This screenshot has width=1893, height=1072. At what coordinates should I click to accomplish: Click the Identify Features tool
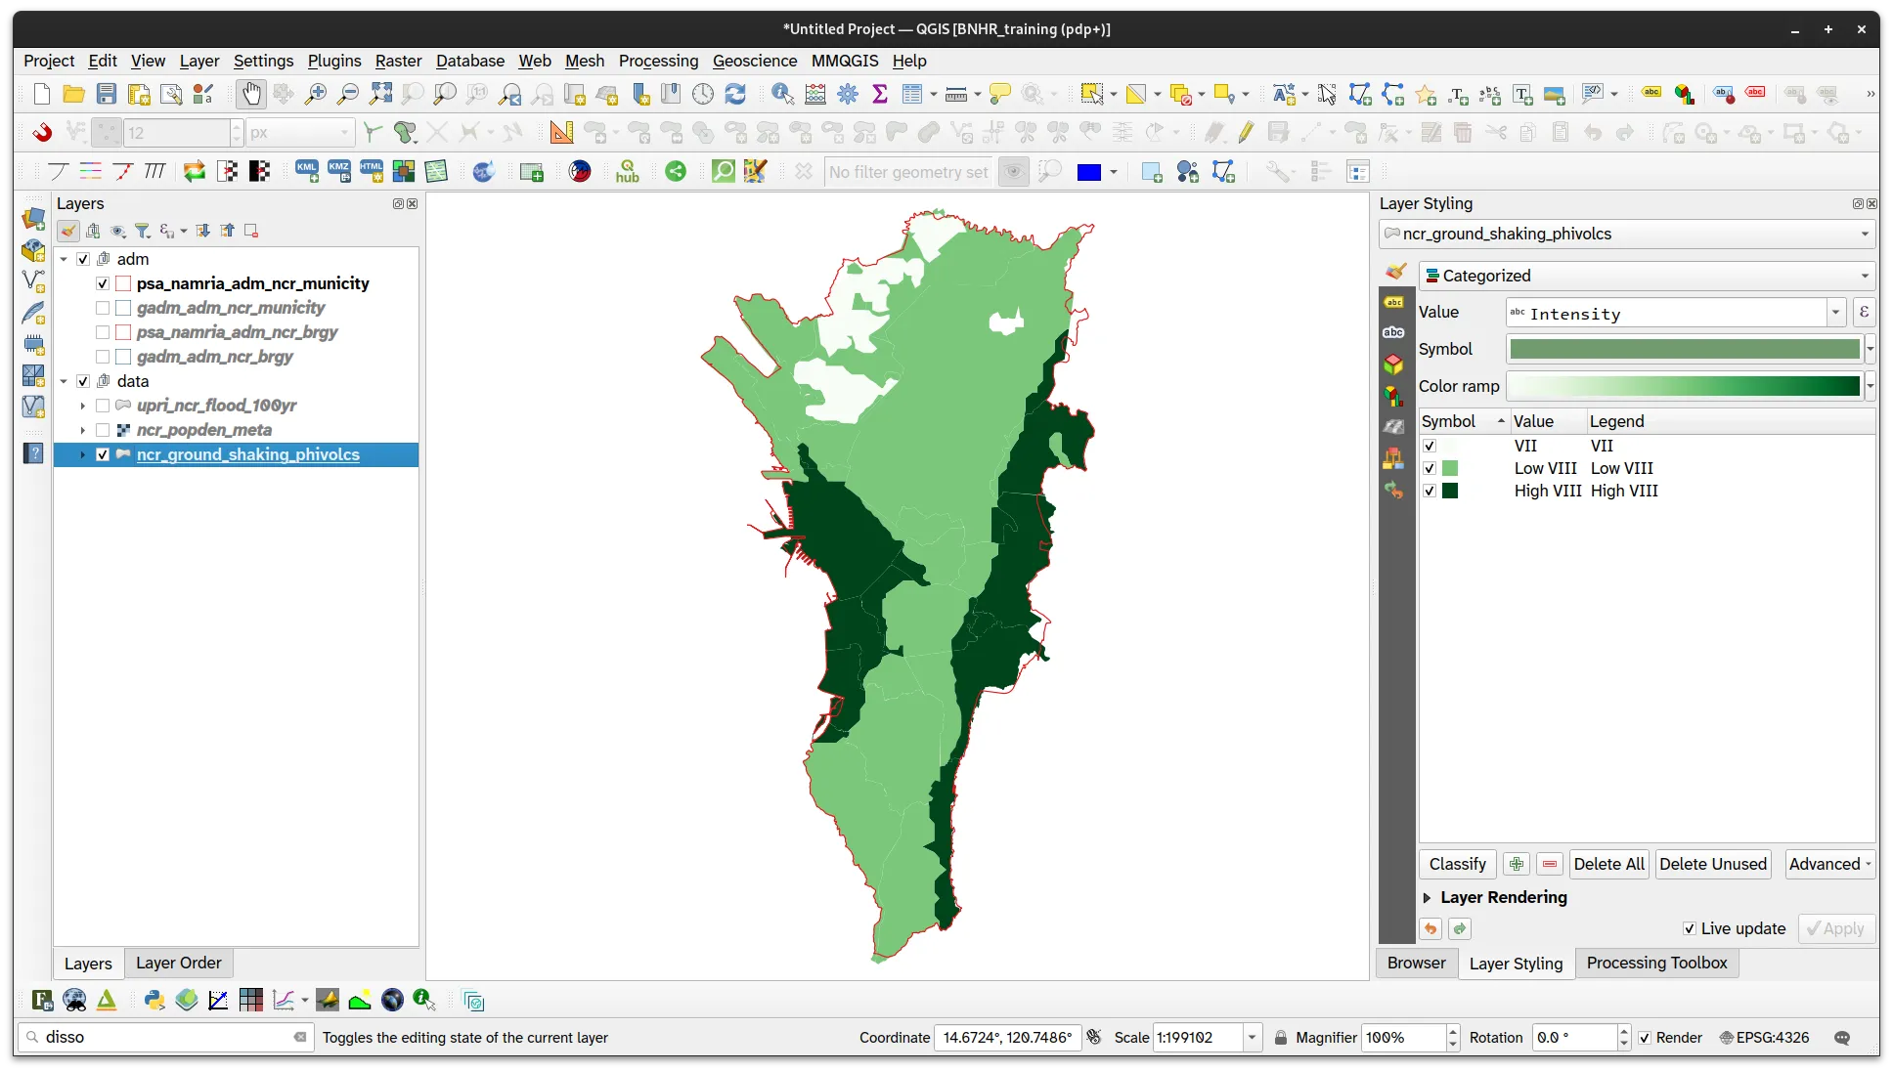pos(782,94)
